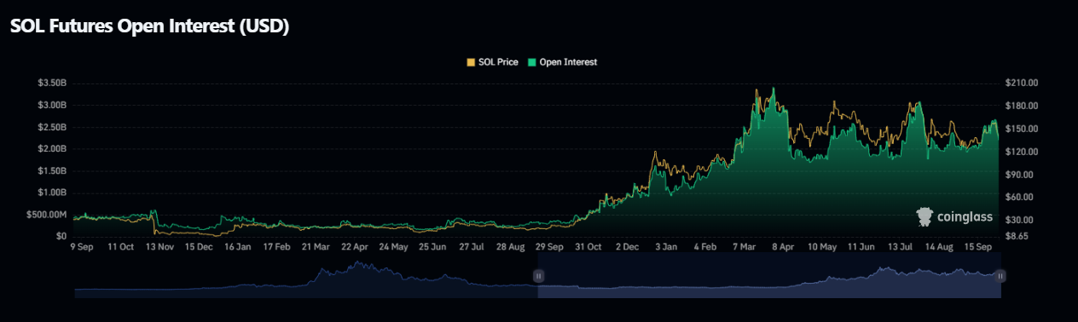The width and height of the screenshot is (1078, 322).
Task: Click the $3.00B left axis label
Action: [x=51, y=106]
